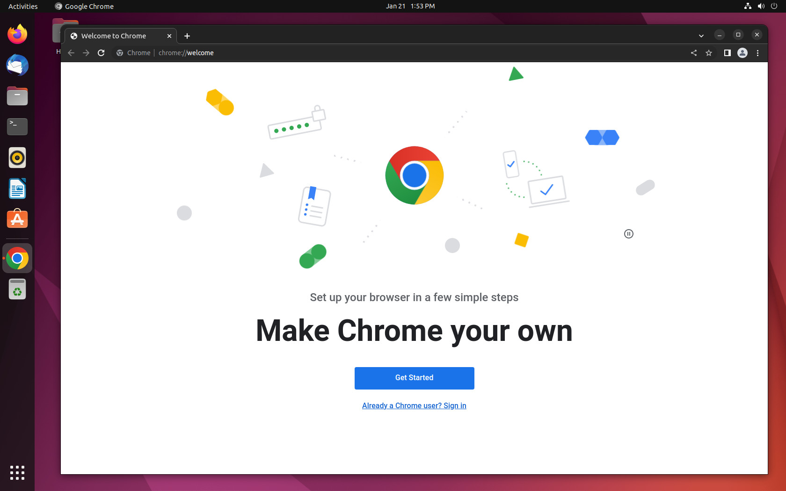Open Files manager from the dock
The width and height of the screenshot is (786, 491).
pos(17,96)
